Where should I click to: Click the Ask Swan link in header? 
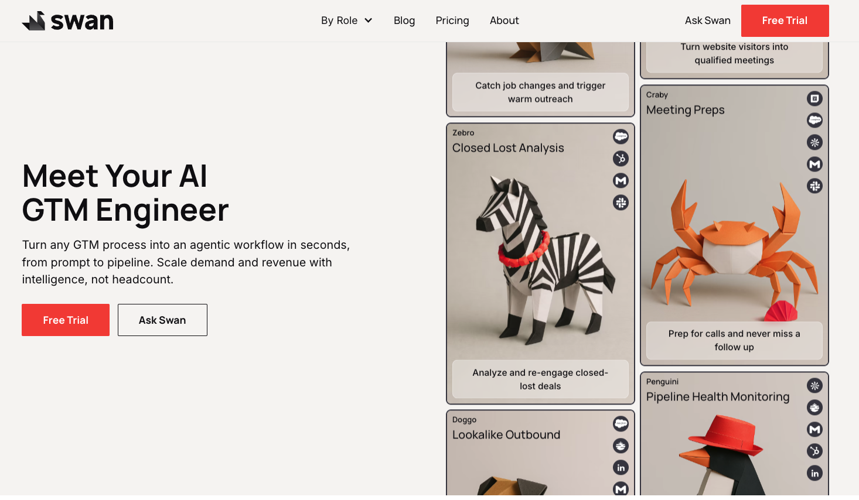point(707,20)
